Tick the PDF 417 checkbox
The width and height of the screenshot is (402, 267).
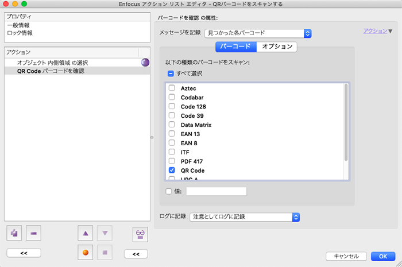(172, 161)
